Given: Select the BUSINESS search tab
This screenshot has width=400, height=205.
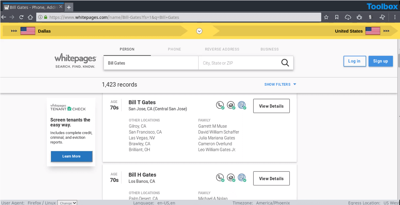Looking at the screenshot, I should (270, 49).
